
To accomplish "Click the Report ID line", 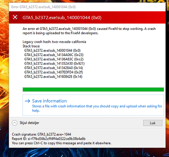I will coord(49,139).
